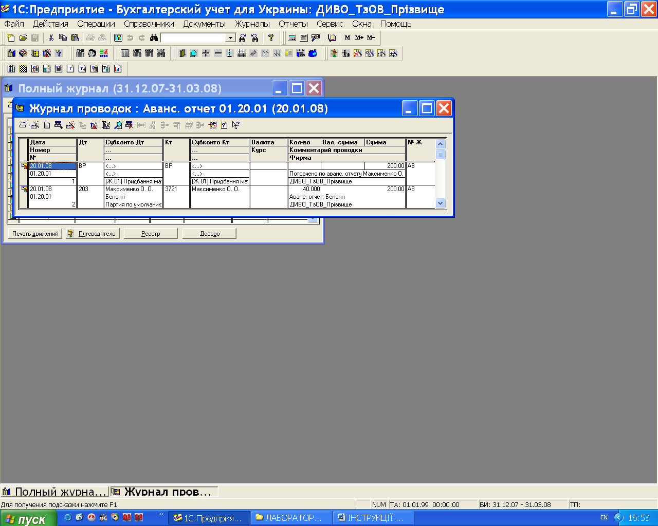
Task: Switch to Журнал проводок window tab
Action: [x=164, y=492]
